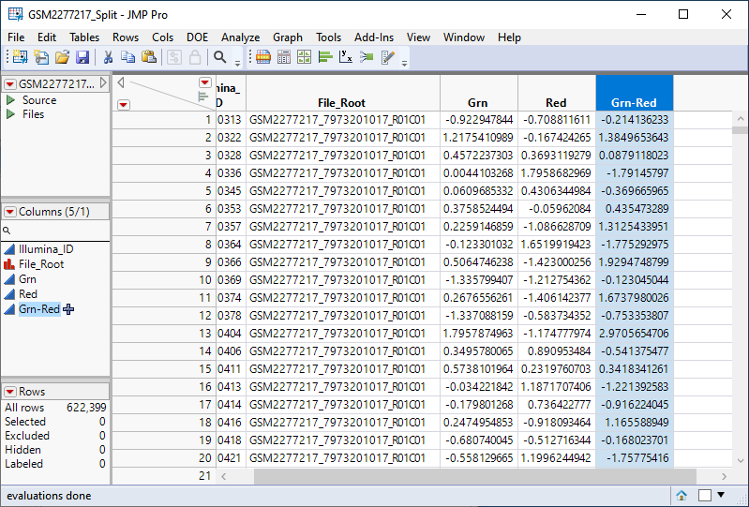749x507 pixels.
Task: Go to JMP Home Window icon
Action: (x=682, y=495)
